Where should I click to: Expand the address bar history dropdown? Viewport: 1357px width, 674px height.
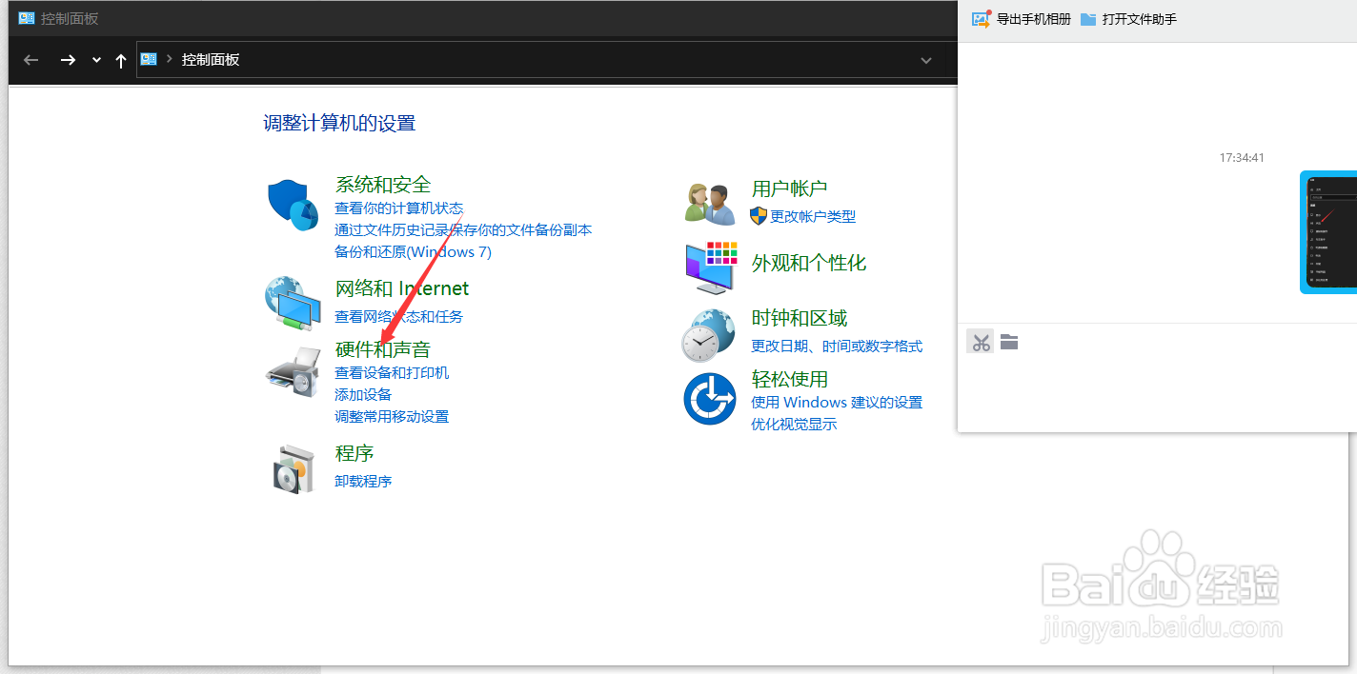point(925,60)
